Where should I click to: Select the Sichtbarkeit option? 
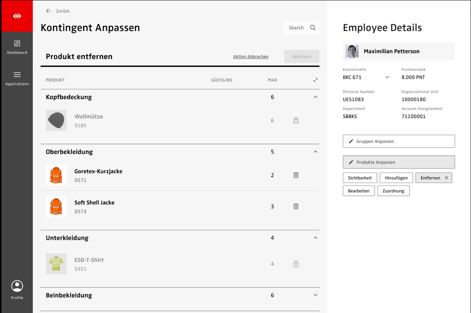tap(360, 178)
